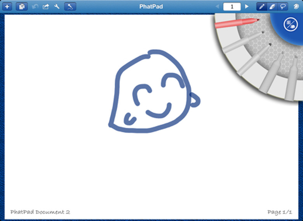Switch to the lasso selection mode

click(x=284, y=7)
